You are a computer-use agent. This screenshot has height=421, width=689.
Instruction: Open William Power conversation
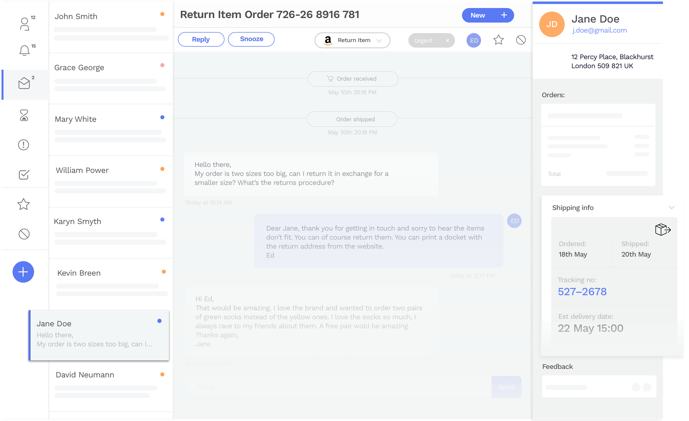click(111, 181)
